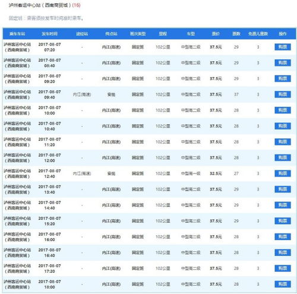
Task: Select ticket count 37 in the 09:40 row
Action: pos(236,94)
